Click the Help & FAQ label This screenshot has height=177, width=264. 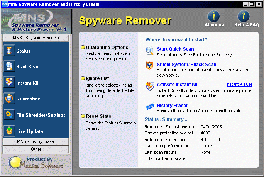[247, 25]
